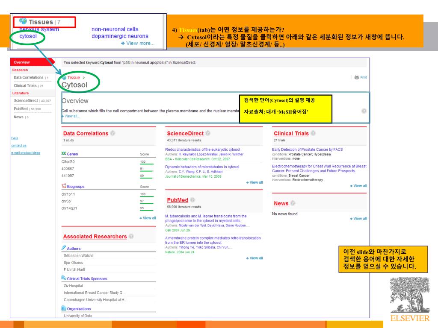Image resolution: width=438 pixels, height=328 pixels.
Task: Click biogroup chr1p11
Action: 68,194
